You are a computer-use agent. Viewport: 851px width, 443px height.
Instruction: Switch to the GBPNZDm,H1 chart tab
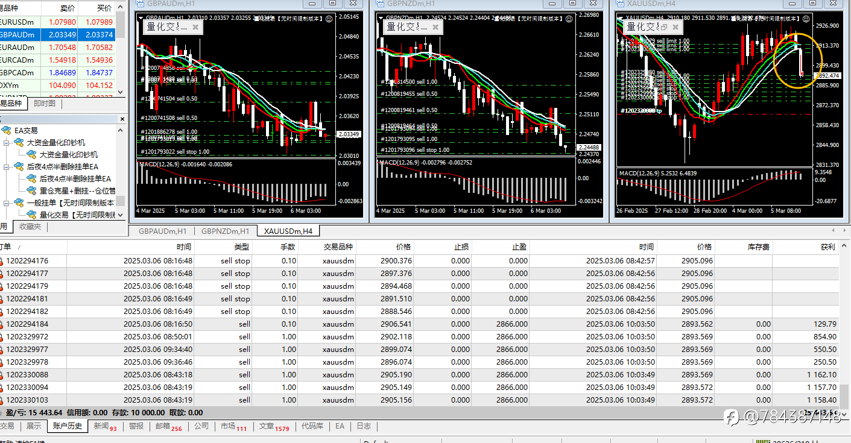[x=225, y=231]
